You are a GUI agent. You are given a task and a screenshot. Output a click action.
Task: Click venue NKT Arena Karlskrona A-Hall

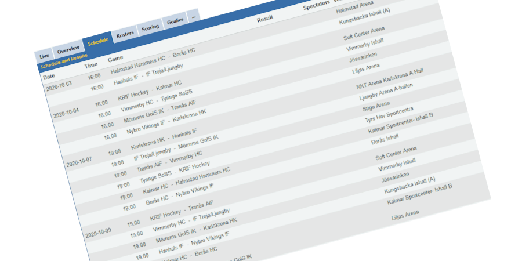pos(390,79)
